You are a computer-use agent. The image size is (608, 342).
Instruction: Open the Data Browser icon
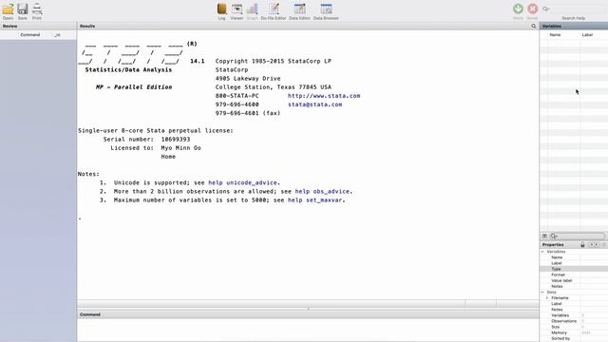(326, 9)
